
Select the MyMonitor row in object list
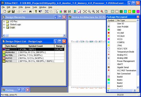33,52
